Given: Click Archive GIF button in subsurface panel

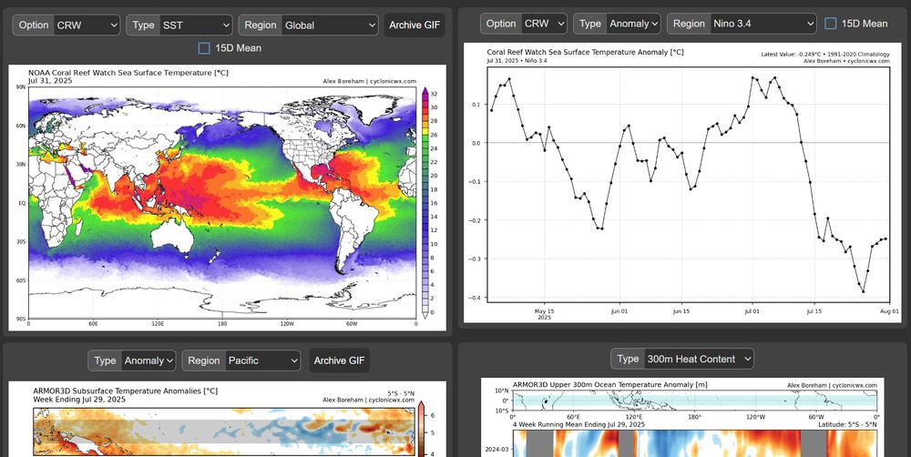Looking at the screenshot, I should (339, 361).
